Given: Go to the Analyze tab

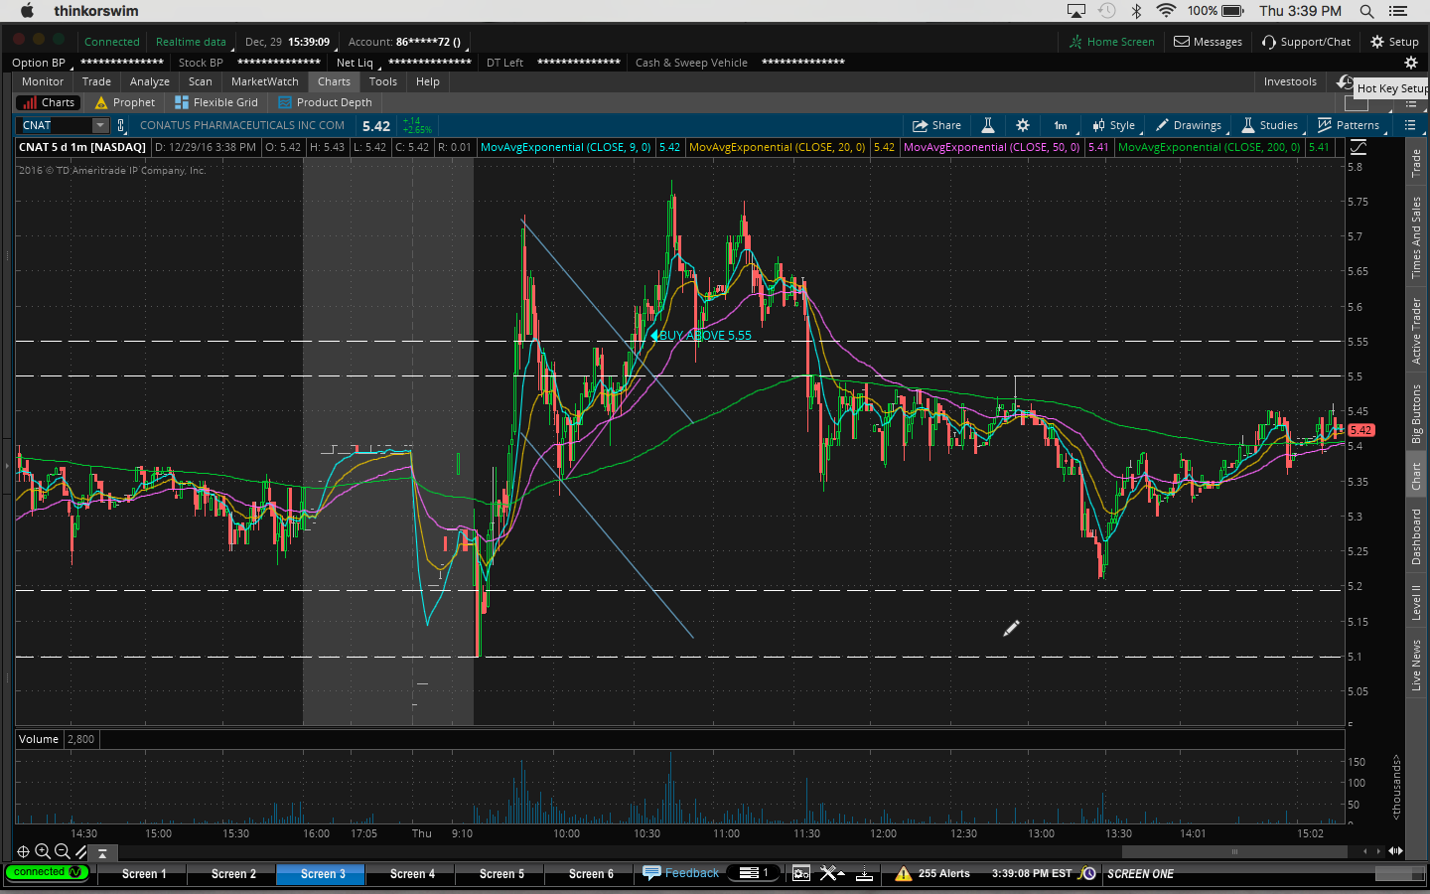Looking at the screenshot, I should point(150,81).
